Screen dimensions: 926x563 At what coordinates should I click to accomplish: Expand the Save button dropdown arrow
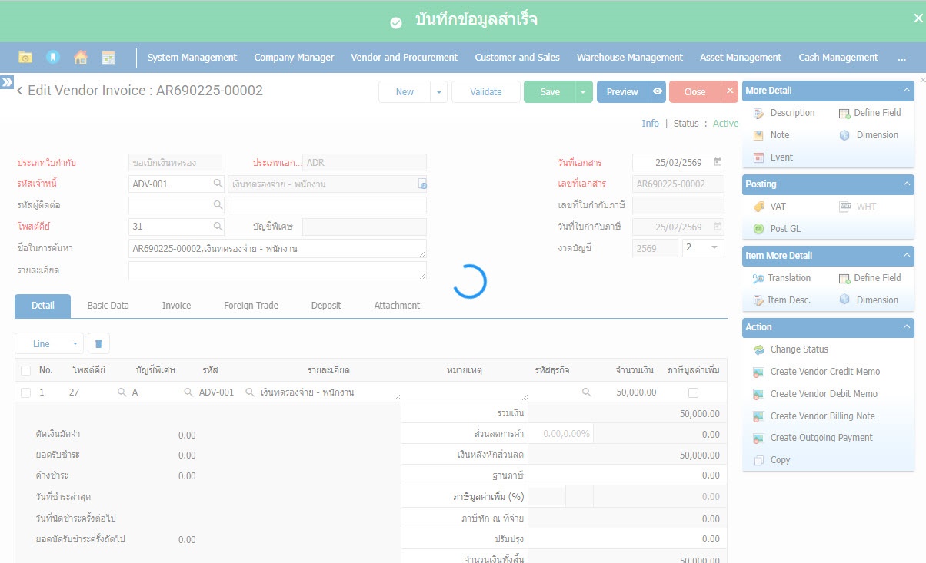coord(583,92)
